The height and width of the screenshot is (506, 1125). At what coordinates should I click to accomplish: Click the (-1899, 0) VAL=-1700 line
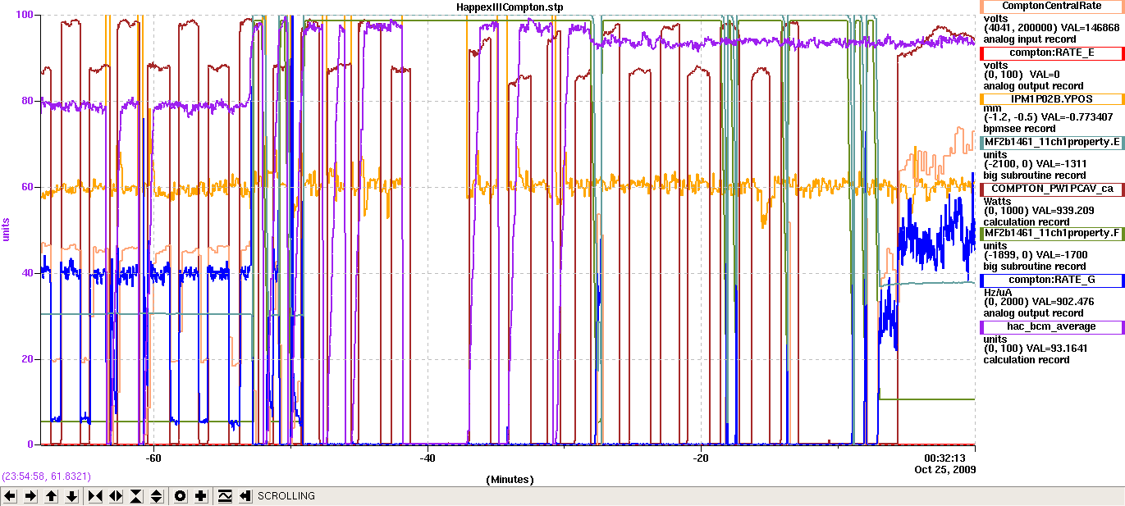(1035, 255)
